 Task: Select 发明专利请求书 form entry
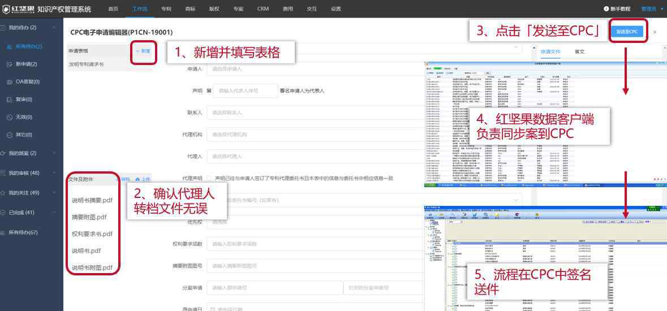tap(87, 64)
